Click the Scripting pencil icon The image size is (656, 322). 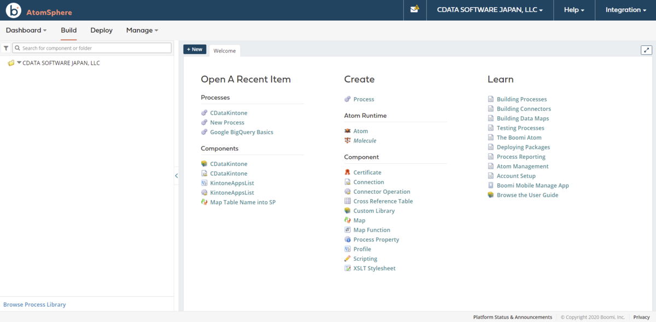[348, 259]
